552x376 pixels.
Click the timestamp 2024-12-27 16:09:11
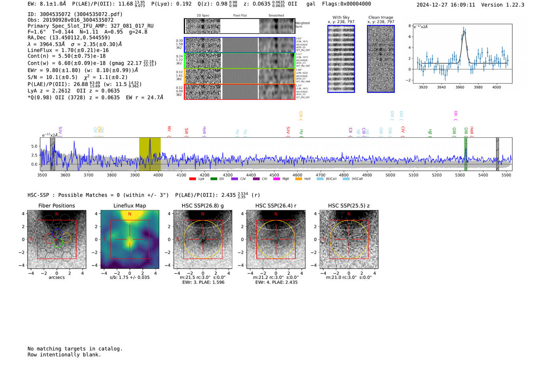pyautogui.click(x=446, y=5)
